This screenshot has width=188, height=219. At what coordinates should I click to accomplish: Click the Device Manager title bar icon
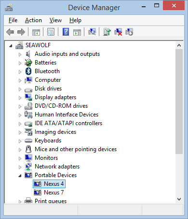(9, 7)
